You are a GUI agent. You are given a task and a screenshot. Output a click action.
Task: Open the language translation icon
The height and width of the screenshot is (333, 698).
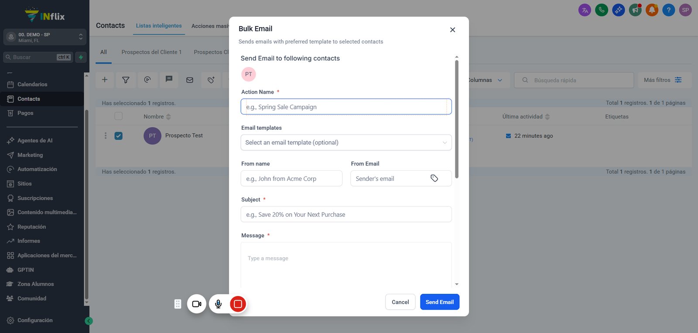(x=585, y=10)
